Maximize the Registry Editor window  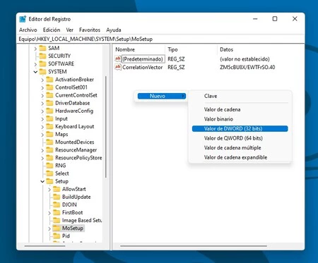275,19
